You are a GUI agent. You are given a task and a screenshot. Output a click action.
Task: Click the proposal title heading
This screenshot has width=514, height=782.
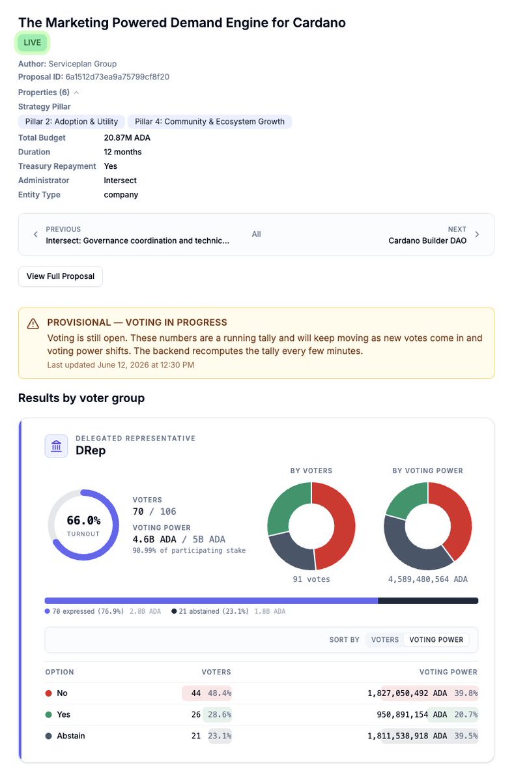tap(182, 23)
